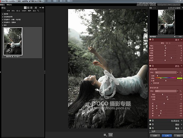Click the navigator preview thumbnail
Image resolution: width=183 pixels, height=138 pixels.
click(166, 22)
